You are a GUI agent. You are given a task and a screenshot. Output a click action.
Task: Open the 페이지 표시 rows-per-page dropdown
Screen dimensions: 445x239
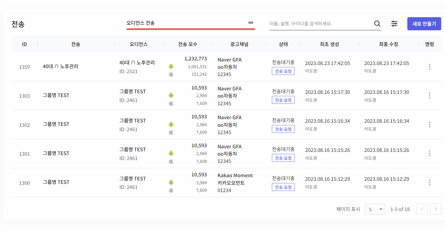[x=375, y=209]
